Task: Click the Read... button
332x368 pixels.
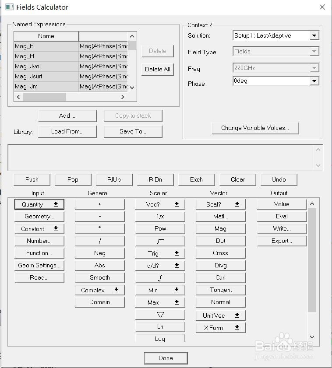Action: (x=39, y=278)
